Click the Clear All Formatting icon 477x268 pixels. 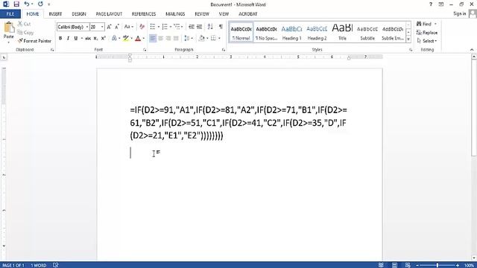point(142,27)
